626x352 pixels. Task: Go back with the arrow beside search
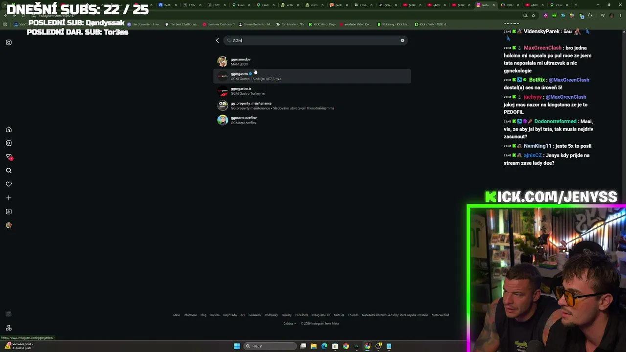(217, 41)
